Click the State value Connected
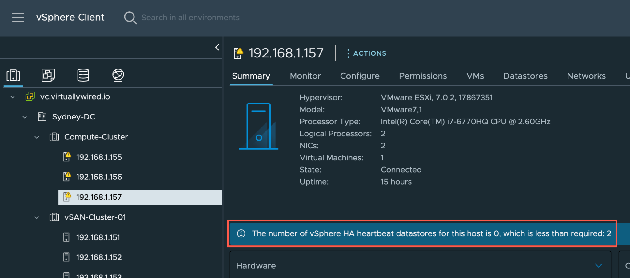 pyautogui.click(x=401, y=170)
